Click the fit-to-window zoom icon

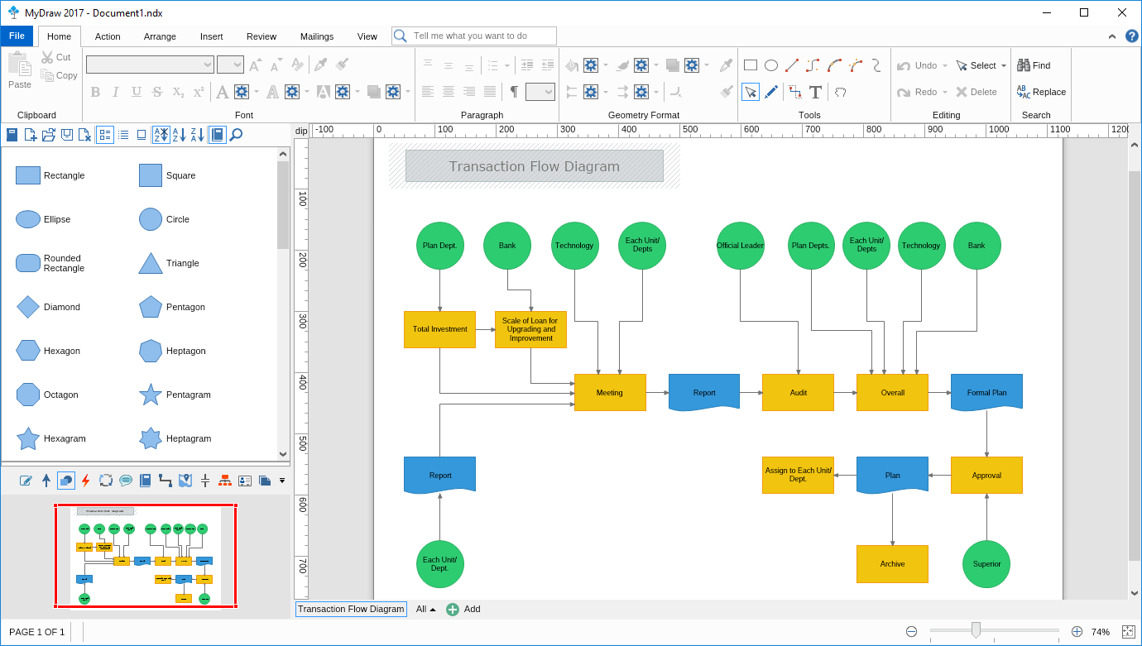click(x=1128, y=632)
